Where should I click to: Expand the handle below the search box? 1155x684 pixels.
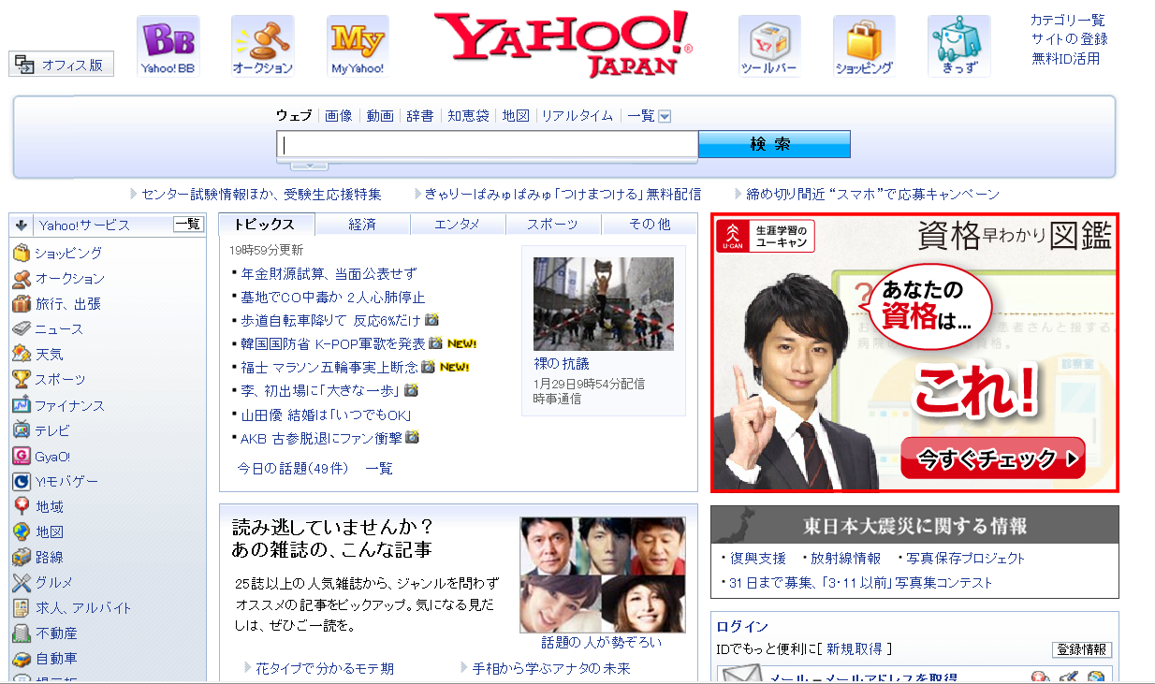(x=309, y=167)
